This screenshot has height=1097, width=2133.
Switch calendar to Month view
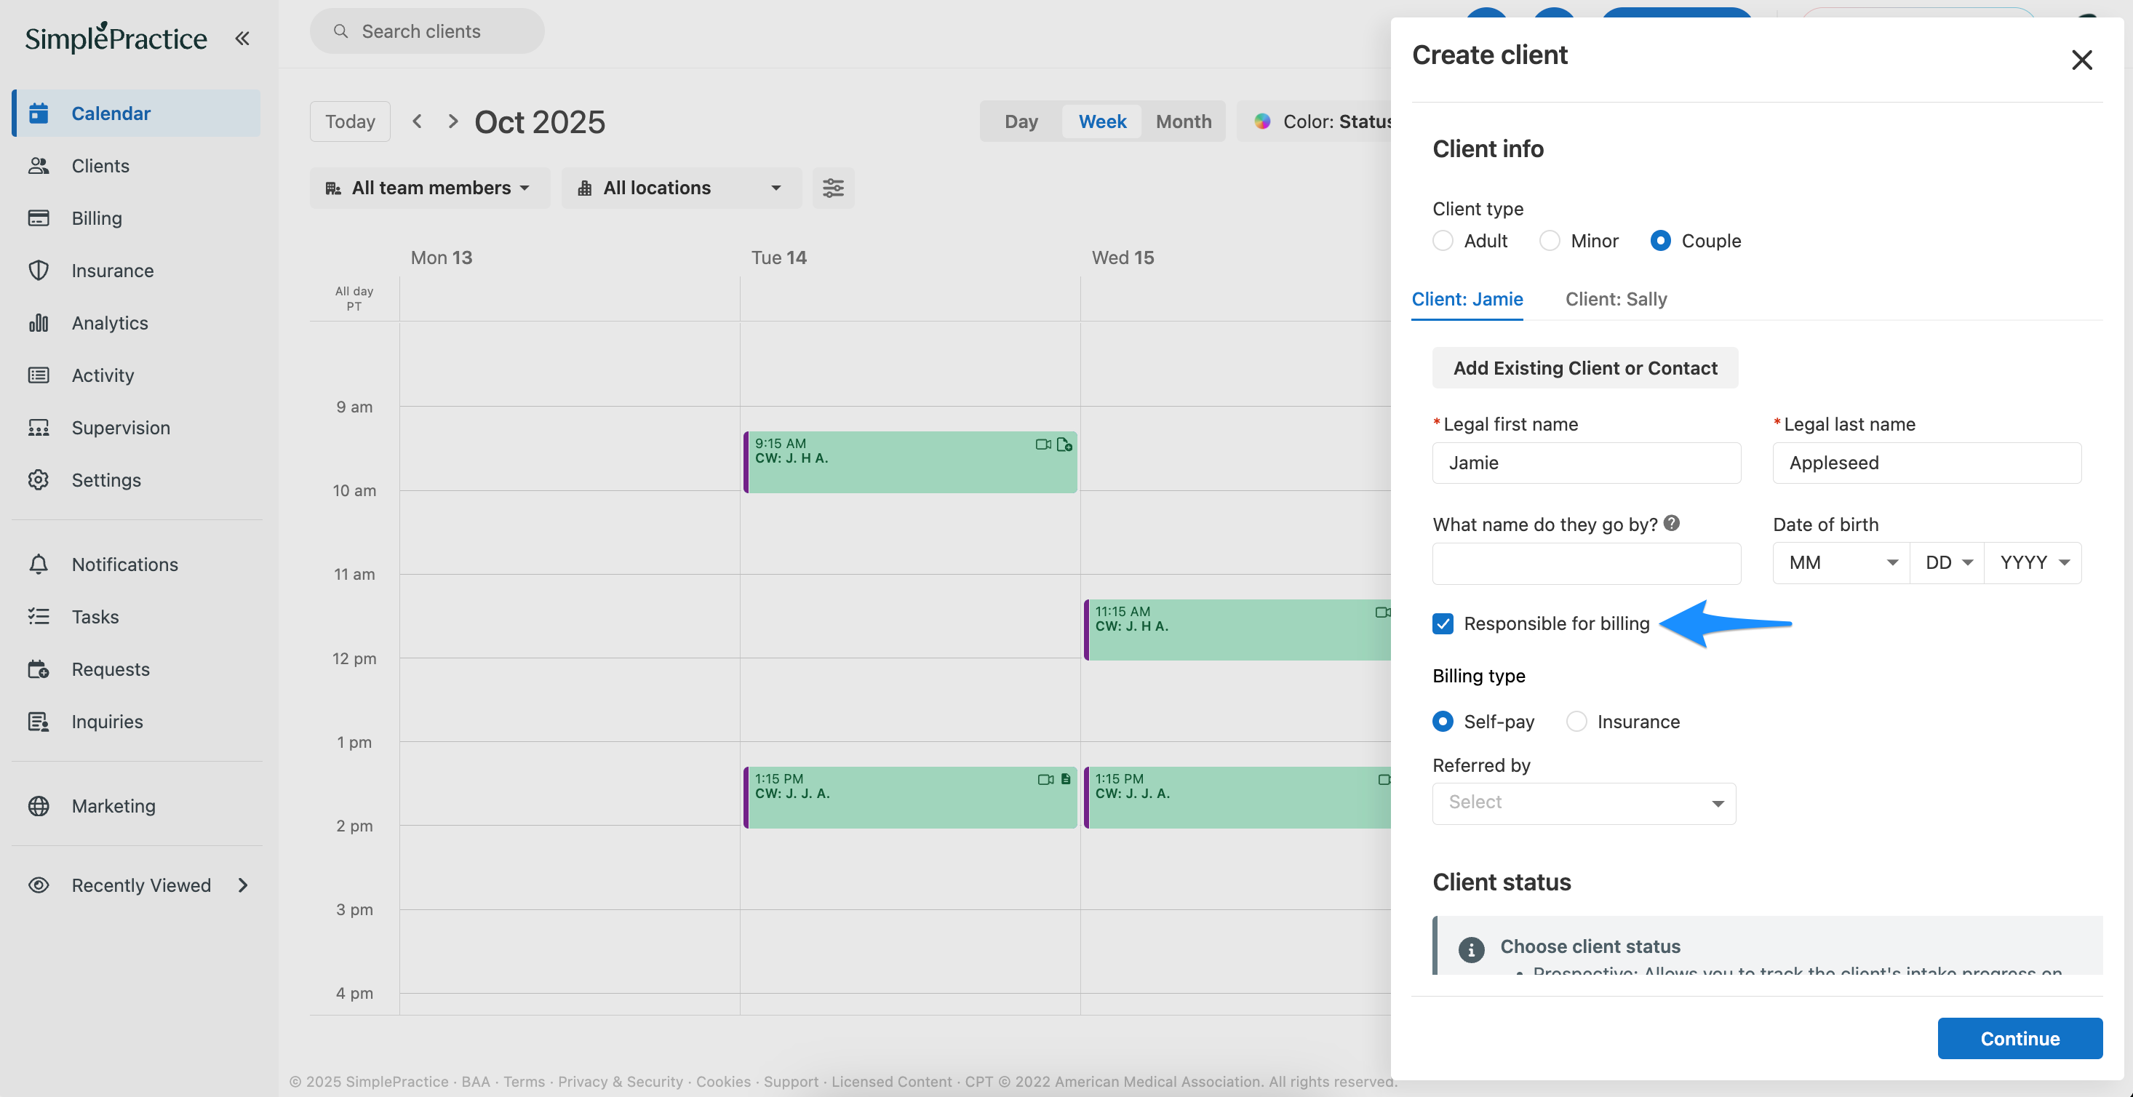pos(1183,121)
